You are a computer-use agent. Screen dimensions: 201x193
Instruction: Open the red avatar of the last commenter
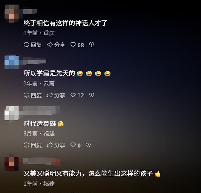[12, 164]
